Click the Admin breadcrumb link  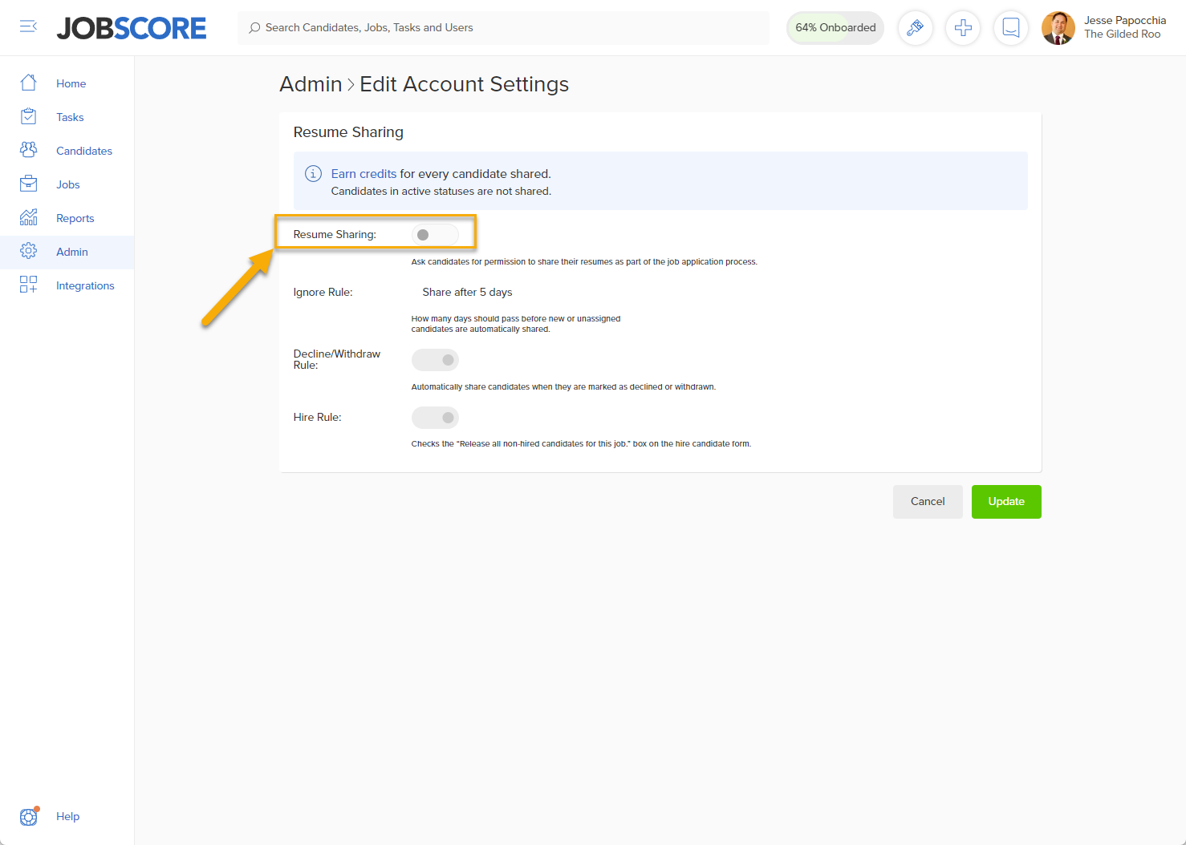311,84
